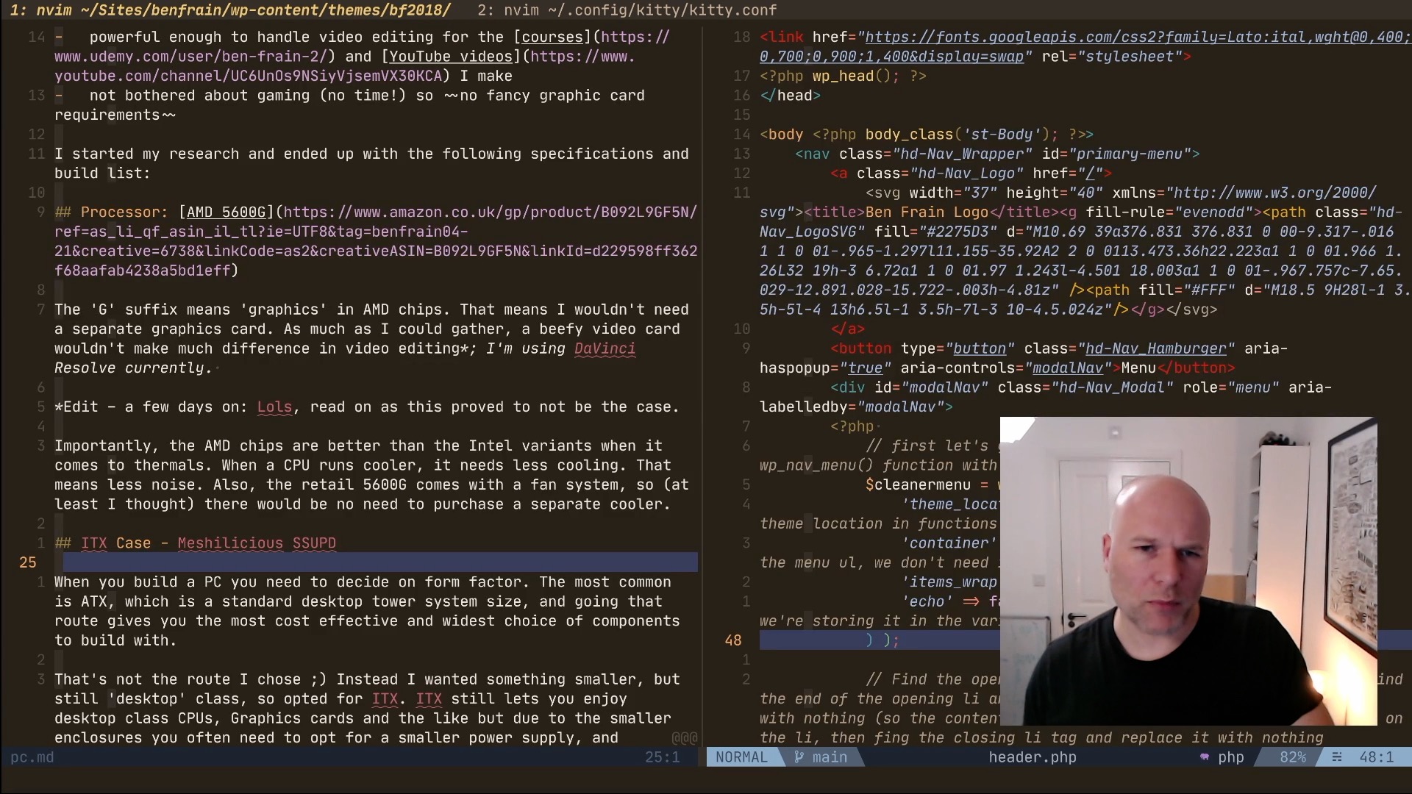Screen dimensions: 1412x794
Task: Click the '<?php' opening tag on line 7
Action: pos(852,426)
